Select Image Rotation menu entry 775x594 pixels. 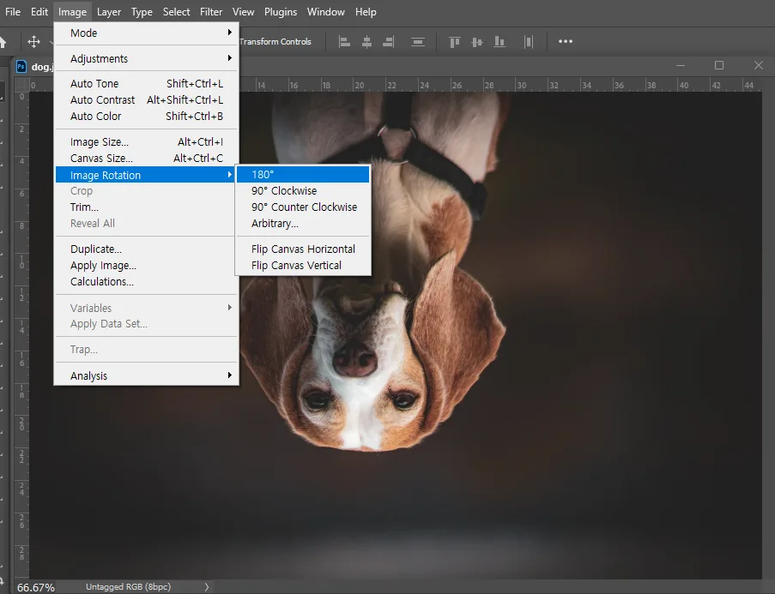(x=147, y=175)
